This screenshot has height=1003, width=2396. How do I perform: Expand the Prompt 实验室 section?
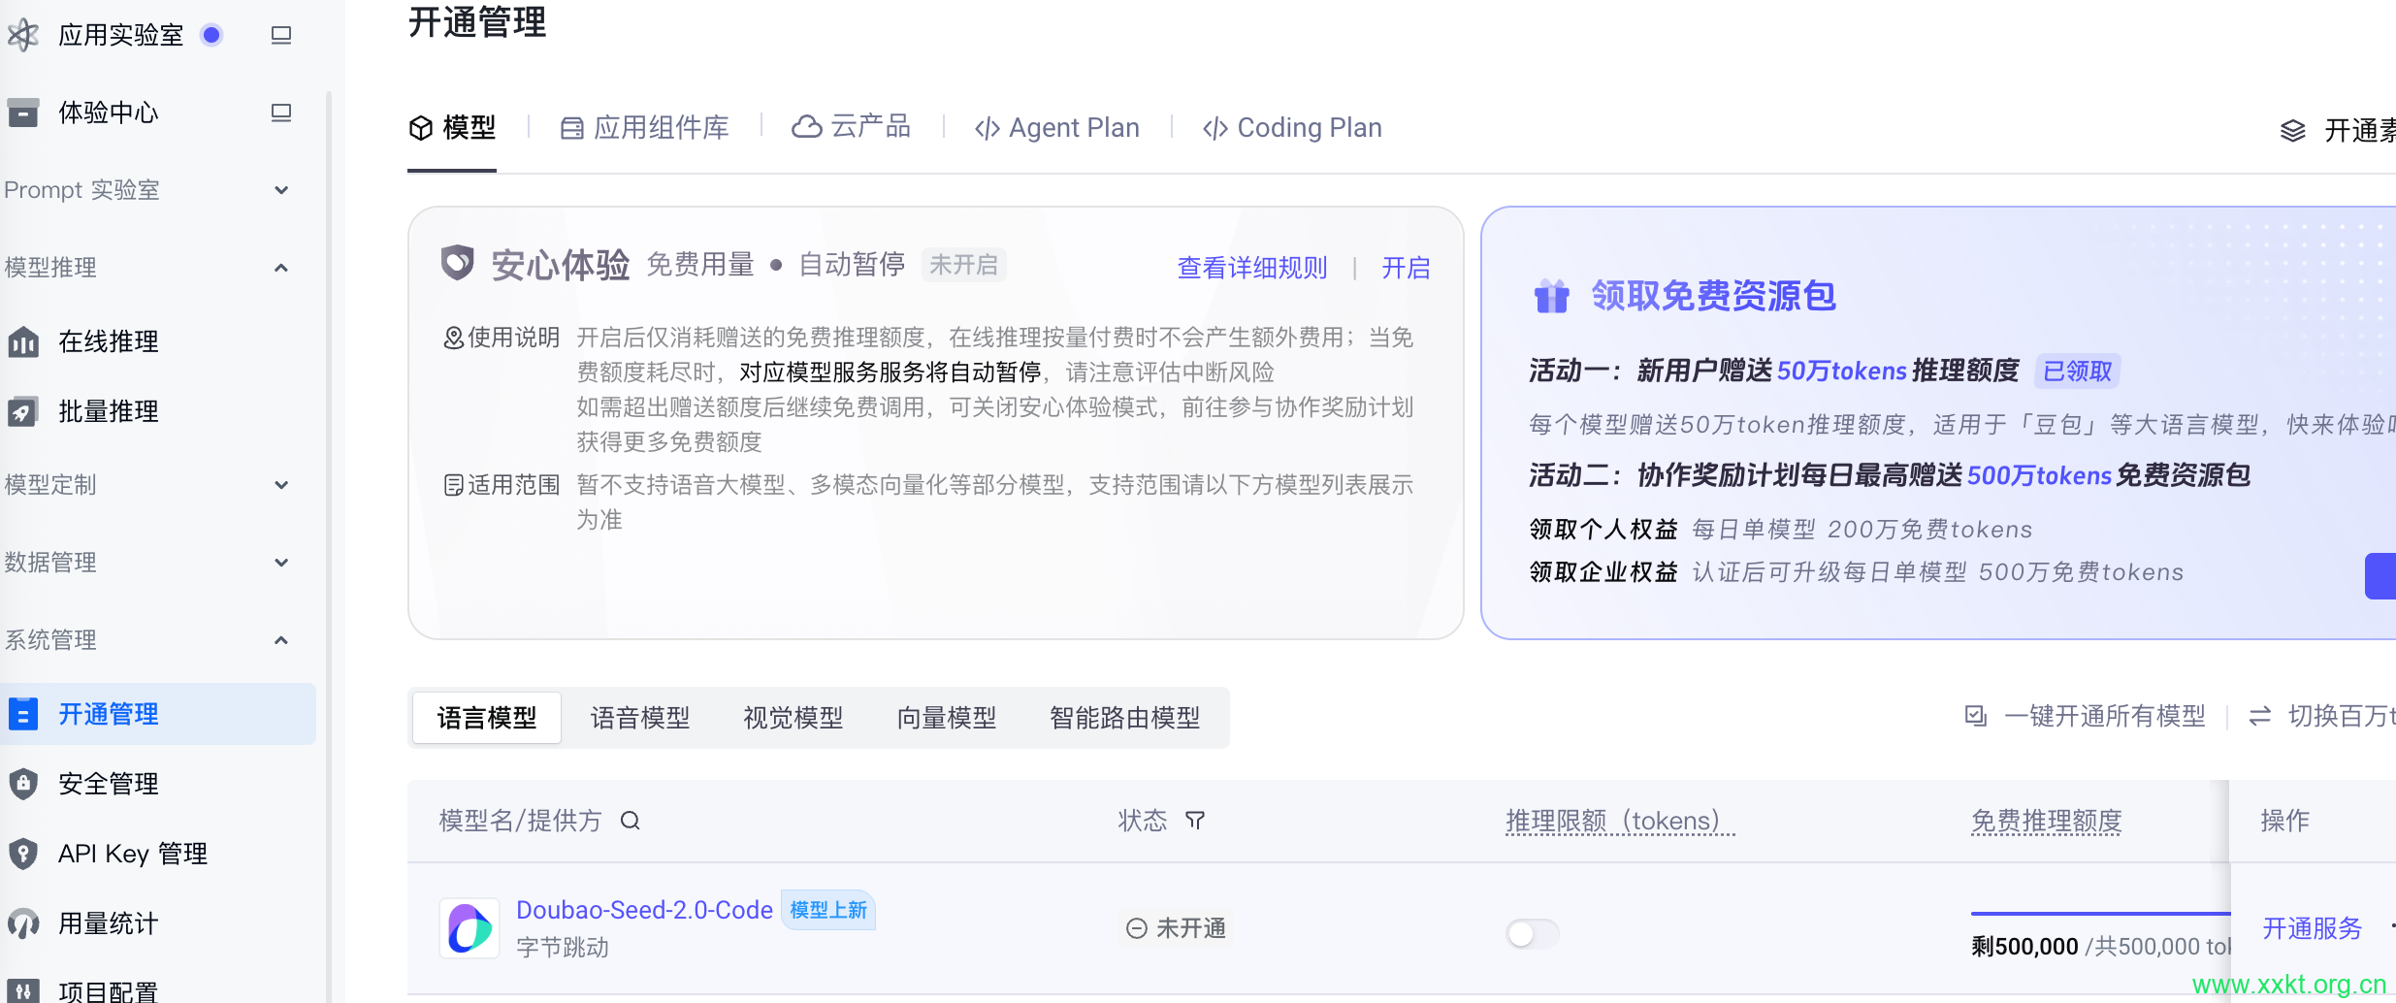tap(281, 190)
